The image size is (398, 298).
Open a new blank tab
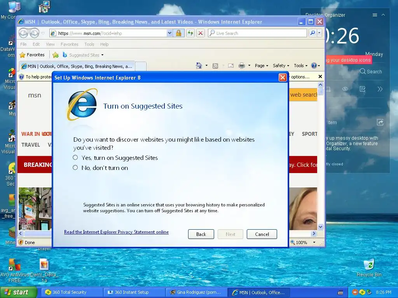point(141,66)
